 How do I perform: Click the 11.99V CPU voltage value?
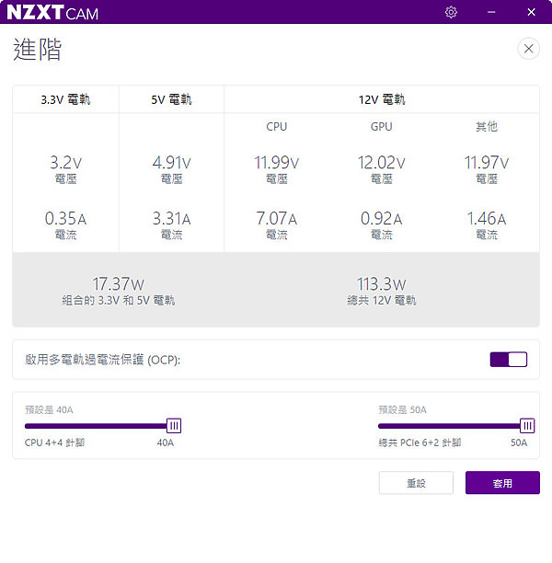tap(277, 162)
